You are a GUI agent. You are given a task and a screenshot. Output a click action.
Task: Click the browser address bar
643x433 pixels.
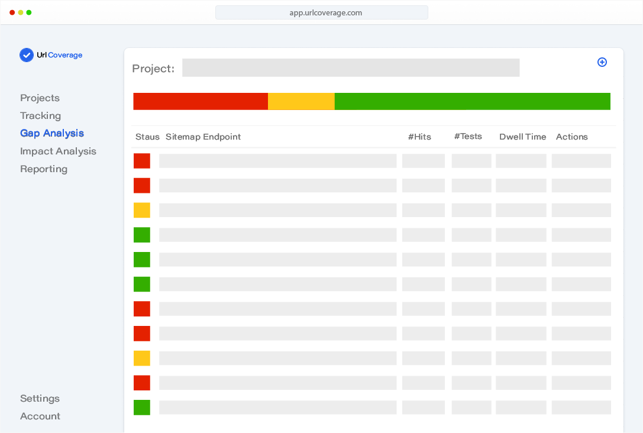321,12
